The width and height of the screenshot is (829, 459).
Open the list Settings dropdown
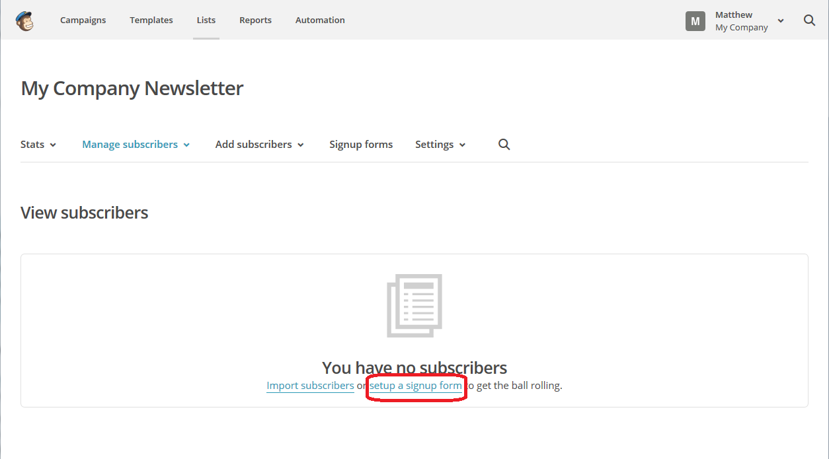click(440, 145)
